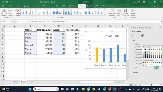Open Name column filter dropdown

35,30
